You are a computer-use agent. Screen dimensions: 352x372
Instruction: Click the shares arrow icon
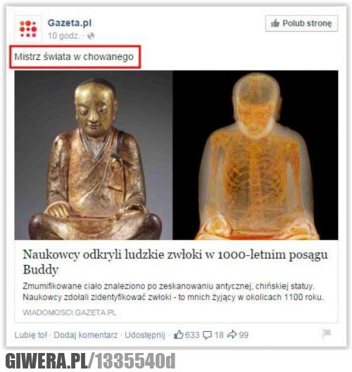[232, 335]
